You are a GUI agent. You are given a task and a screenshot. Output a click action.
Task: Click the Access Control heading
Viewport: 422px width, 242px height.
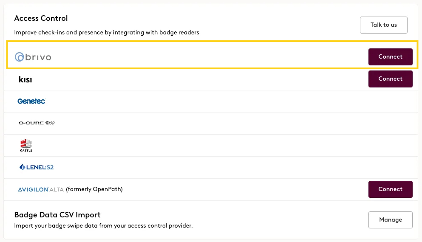point(41,18)
